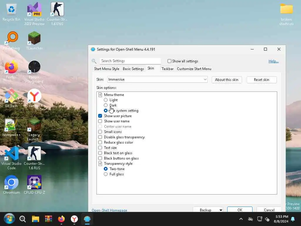Open Customize Start Menu tab
This screenshot has height=226, width=301.
coord(194,69)
